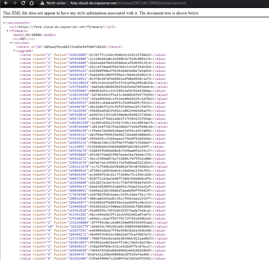The image size is (269, 260).
Task: Go back with the browser back arrow
Action: click(6, 3)
